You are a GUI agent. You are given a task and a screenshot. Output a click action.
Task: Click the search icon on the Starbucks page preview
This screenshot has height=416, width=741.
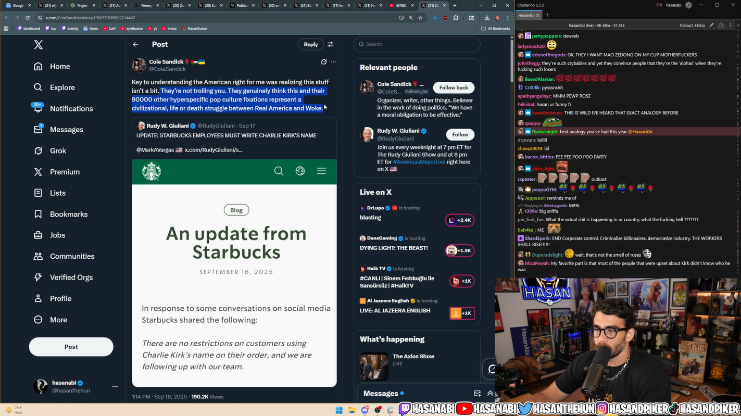279,171
